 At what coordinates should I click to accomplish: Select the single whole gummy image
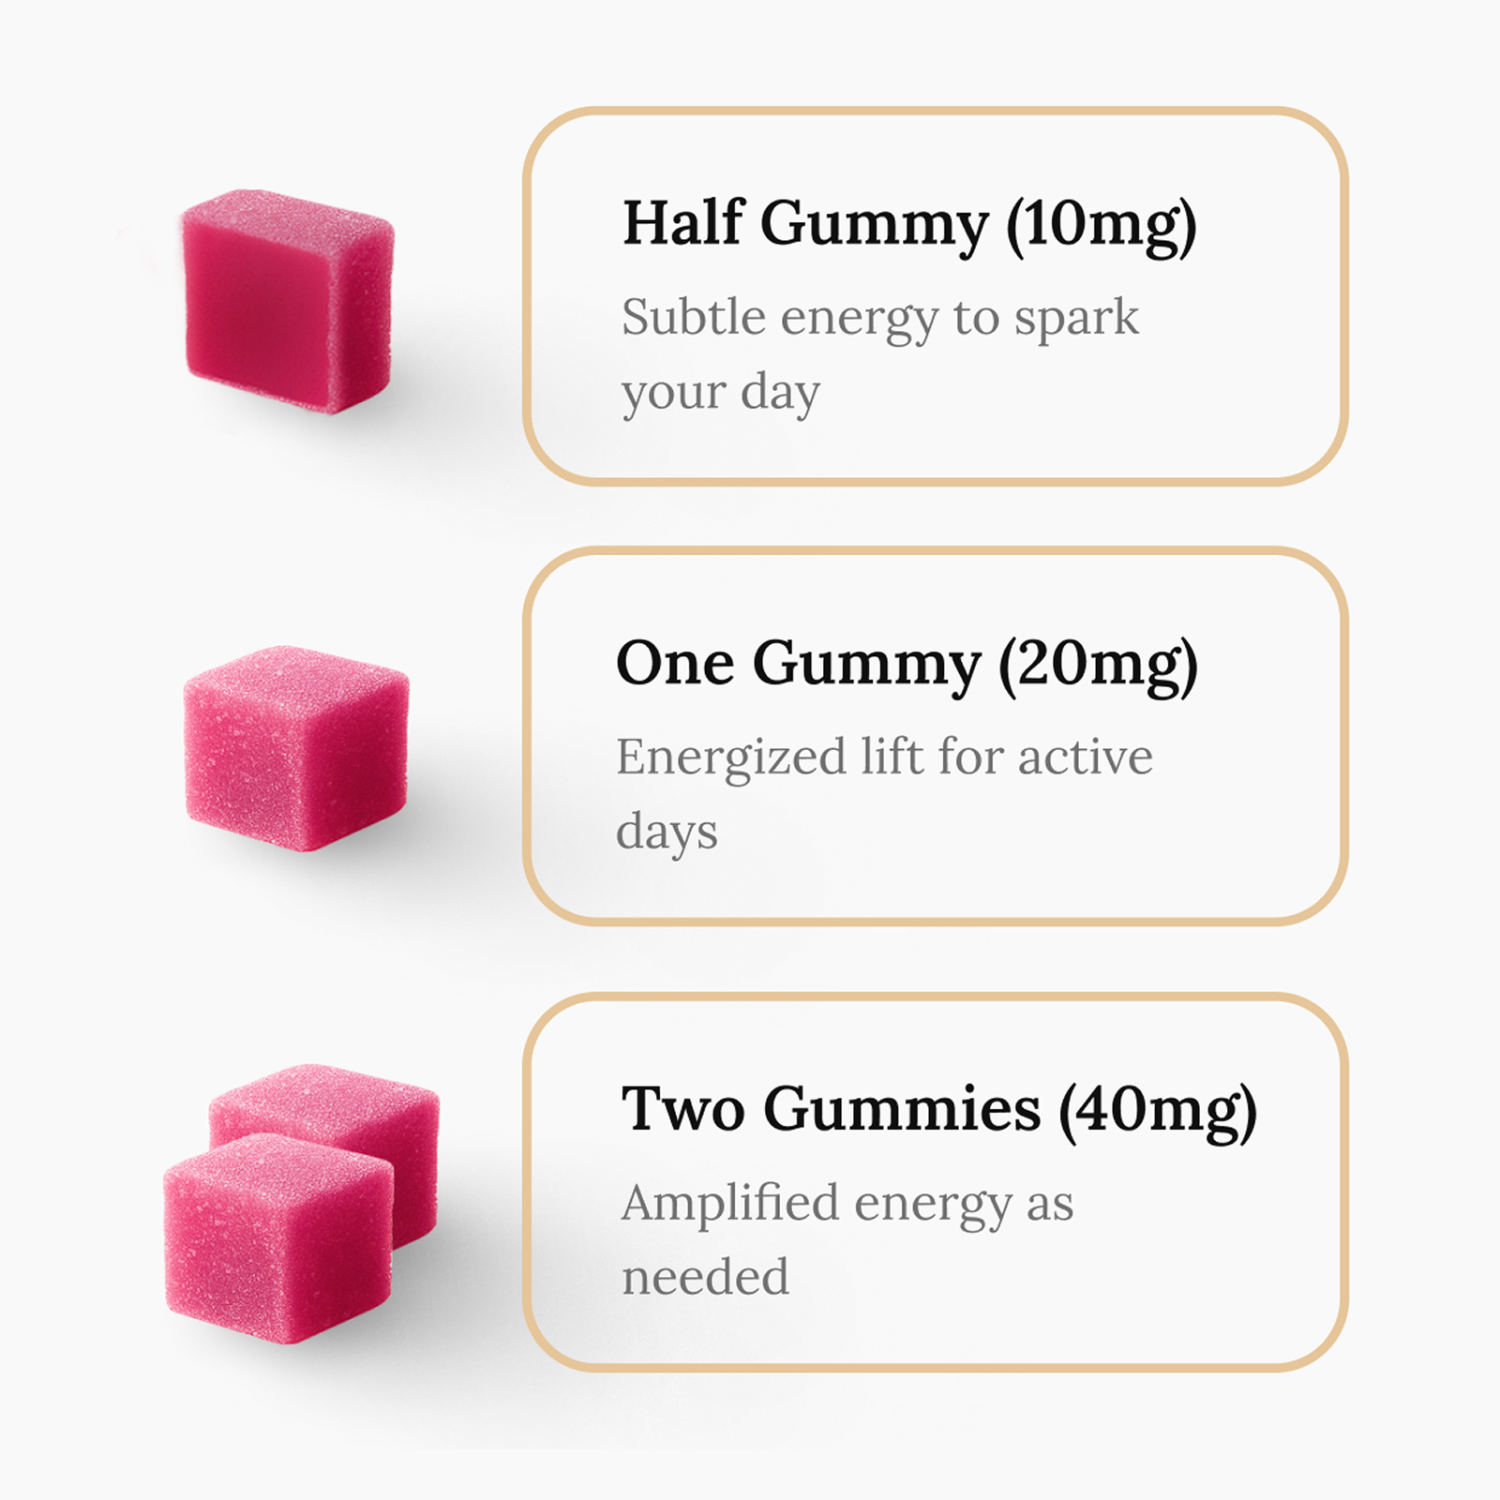click(x=295, y=748)
